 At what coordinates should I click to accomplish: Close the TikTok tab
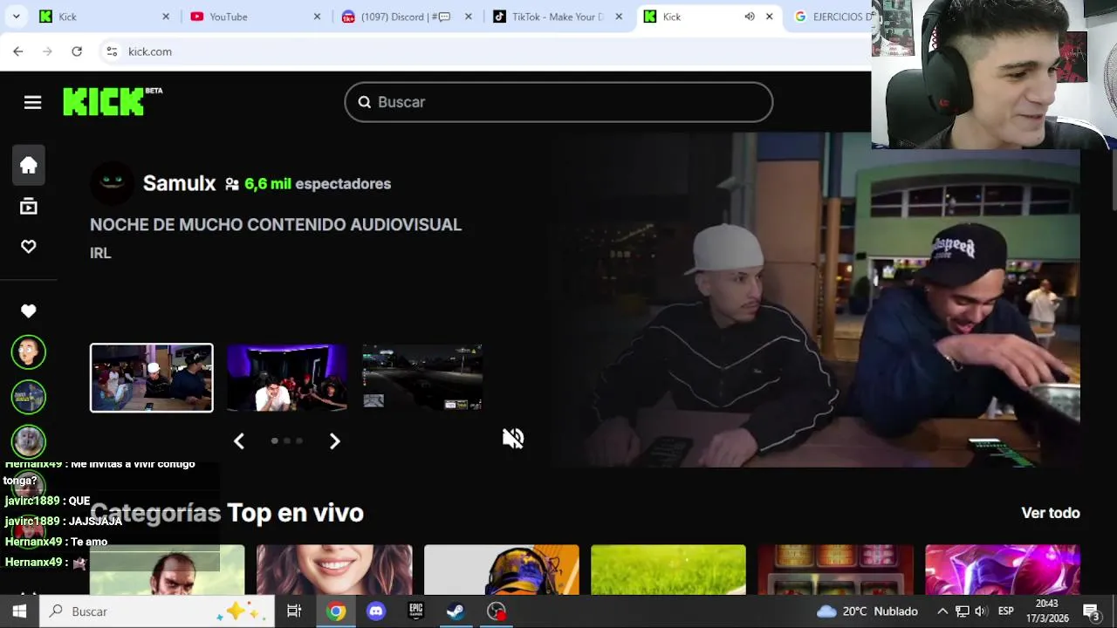pos(619,17)
